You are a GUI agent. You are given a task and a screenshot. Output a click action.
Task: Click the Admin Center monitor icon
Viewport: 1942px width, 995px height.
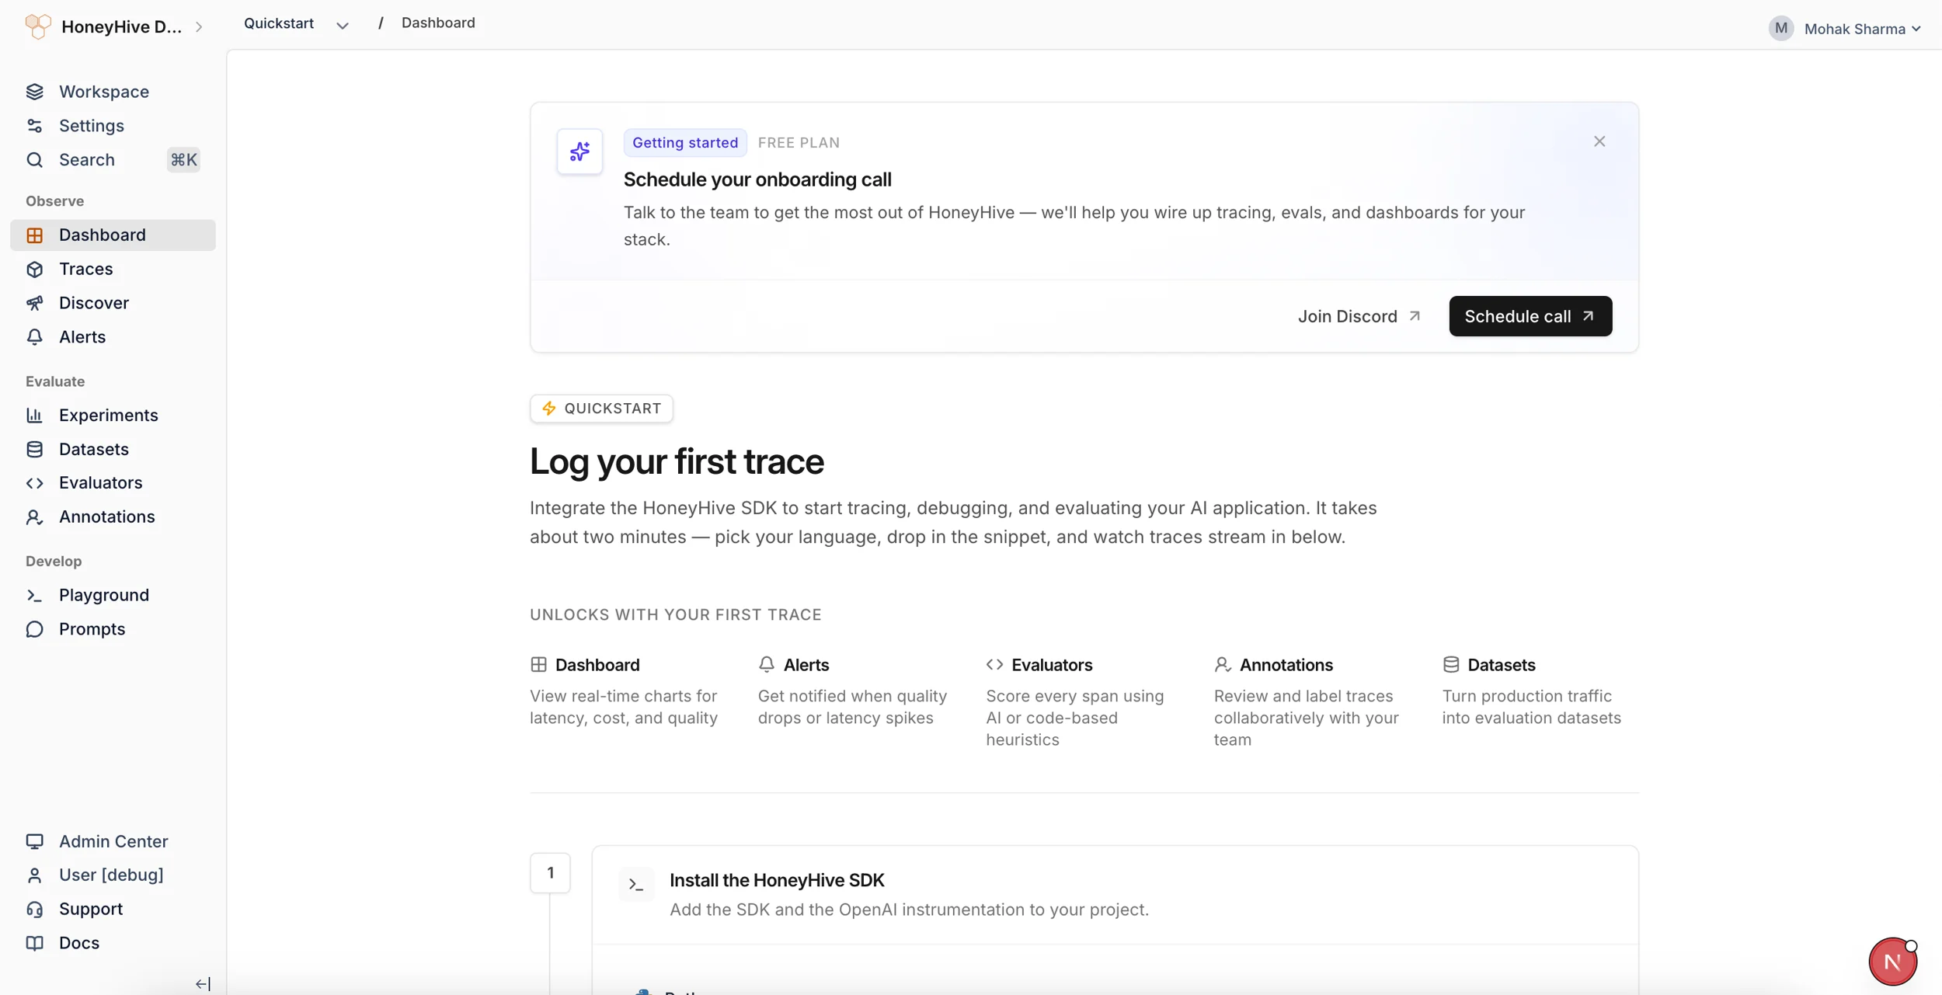click(35, 841)
